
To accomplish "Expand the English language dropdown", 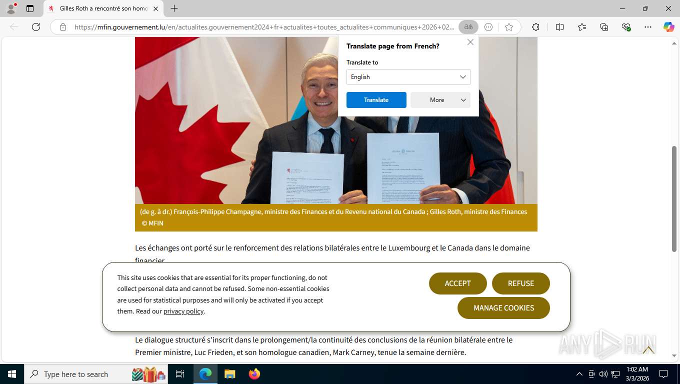I will pyautogui.click(x=408, y=77).
